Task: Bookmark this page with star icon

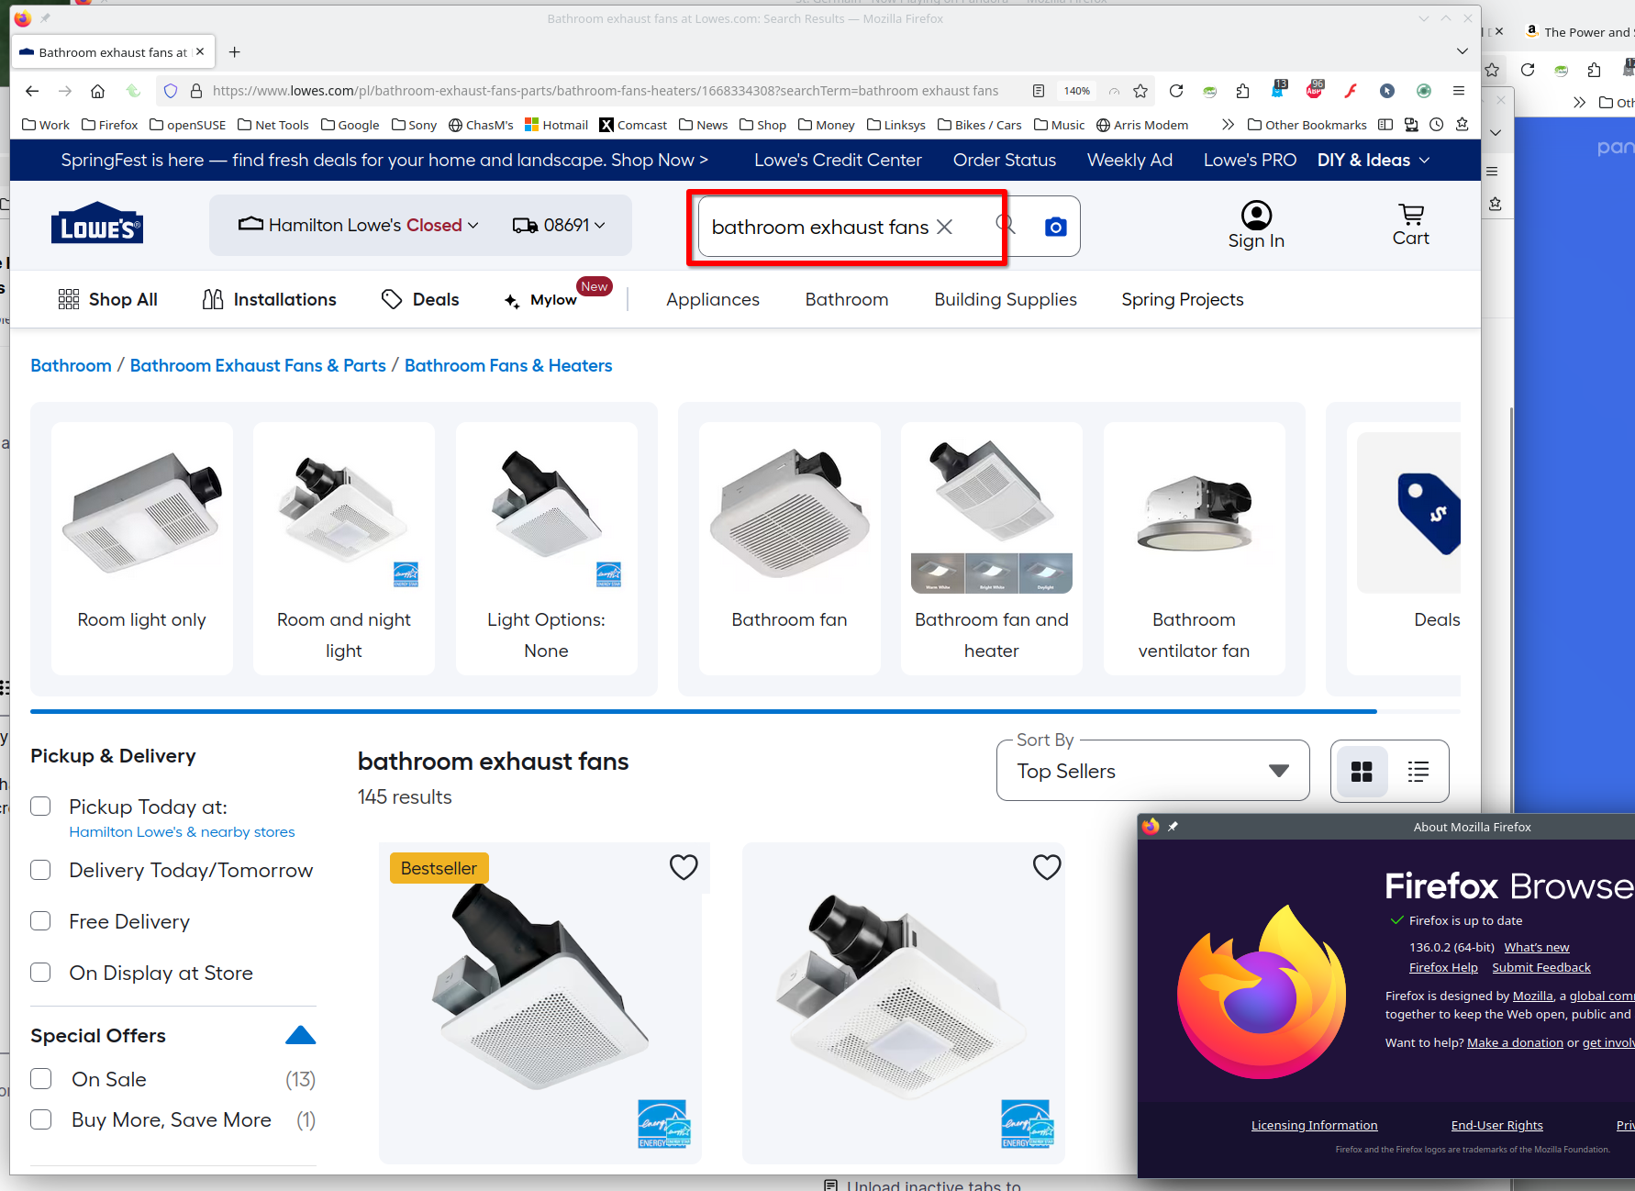Action: point(1140,91)
